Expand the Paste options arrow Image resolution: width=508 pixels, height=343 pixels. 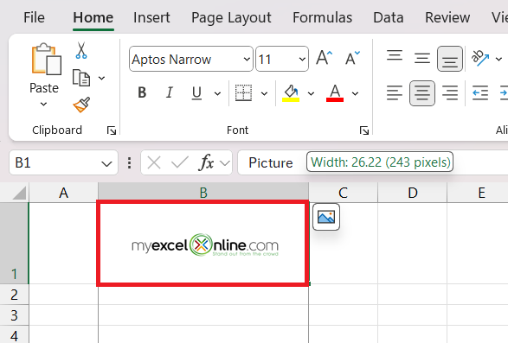coord(43,105)
